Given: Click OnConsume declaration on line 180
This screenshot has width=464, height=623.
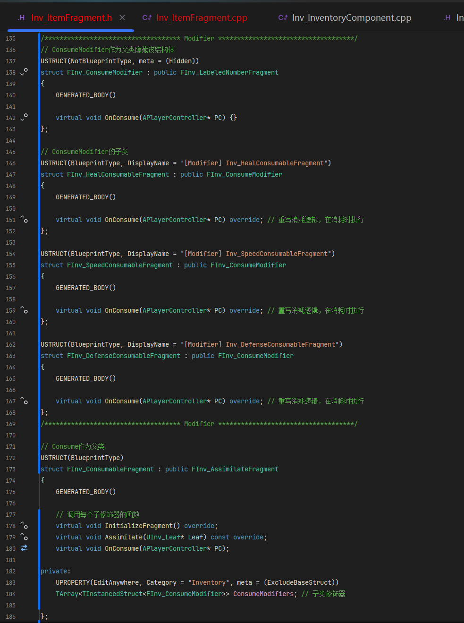Looking at the screenshot, I should click(122, 548).
